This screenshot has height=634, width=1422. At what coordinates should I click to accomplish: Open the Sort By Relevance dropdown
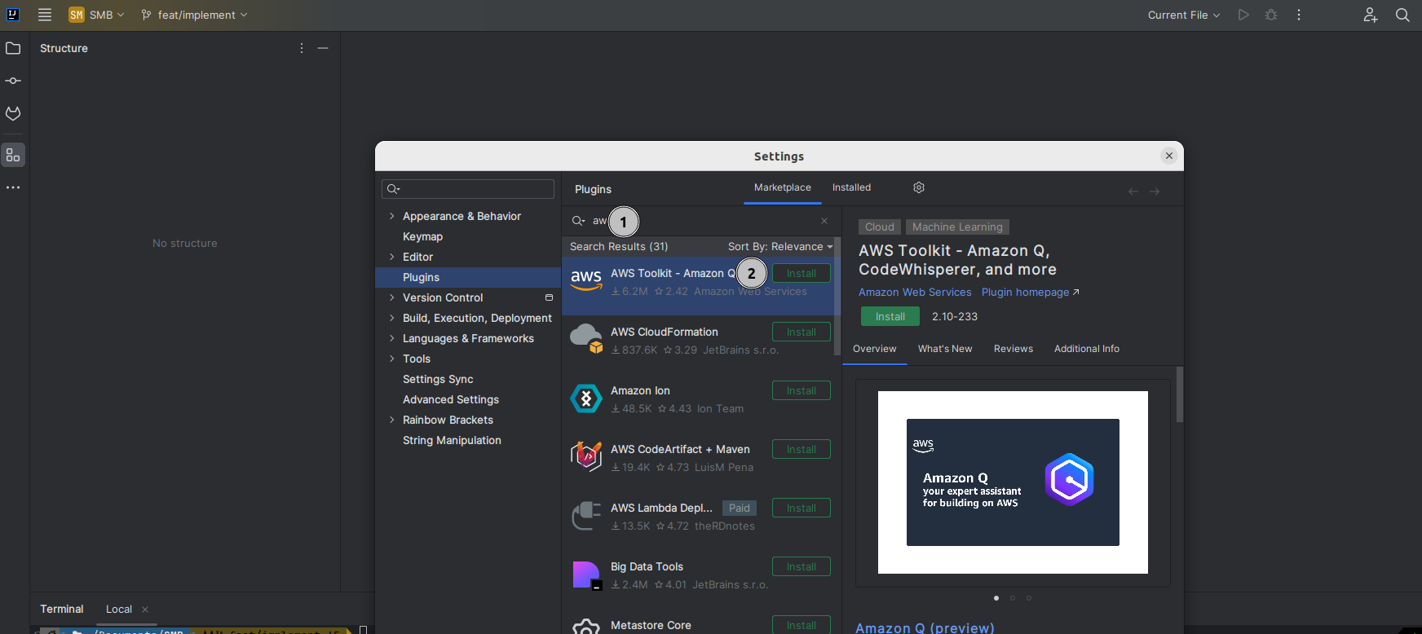point(779,246)
